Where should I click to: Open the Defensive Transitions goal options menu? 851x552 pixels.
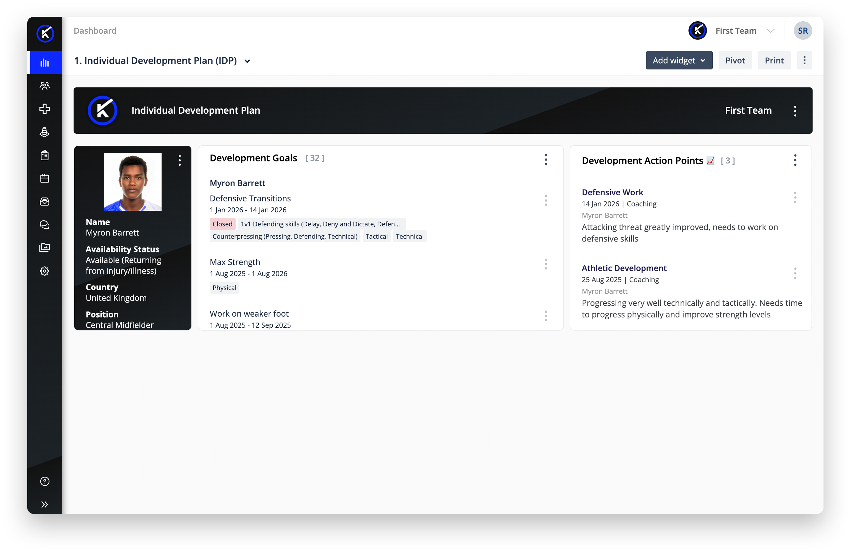coord(546,200)
